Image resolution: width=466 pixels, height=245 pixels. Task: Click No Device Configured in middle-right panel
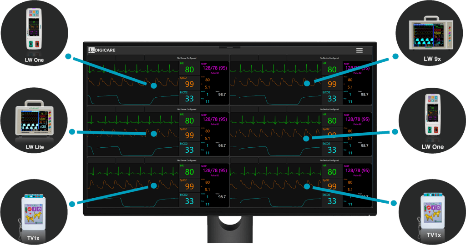tap(329, 109)
